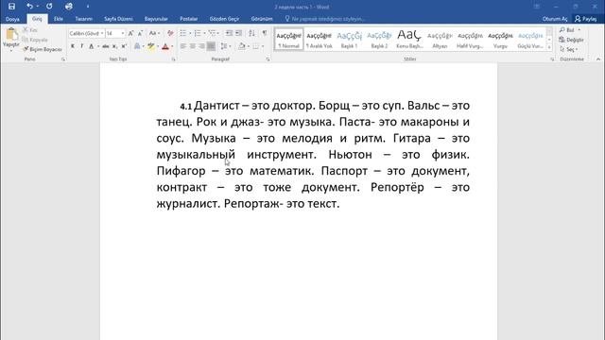Align text to the right

201,46
